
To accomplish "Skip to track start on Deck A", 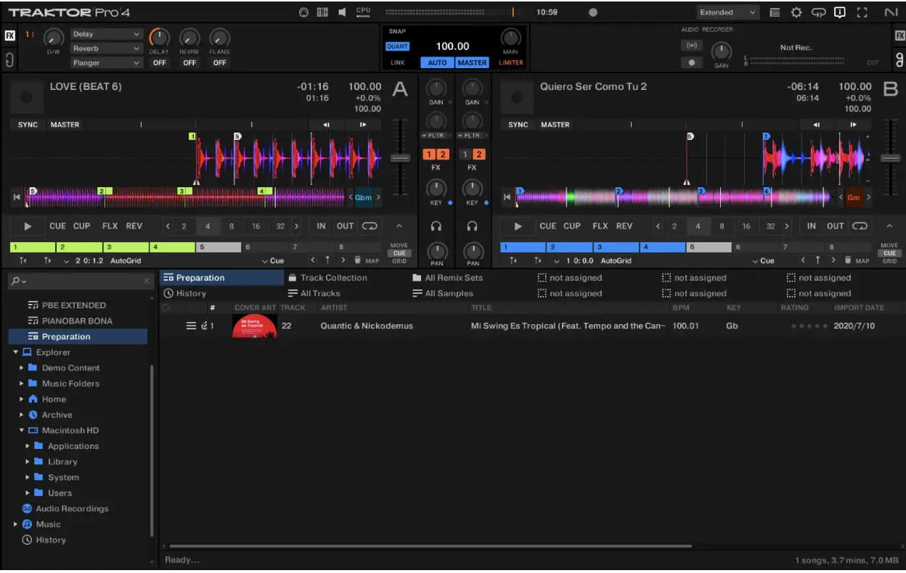I will pos(17,197).
